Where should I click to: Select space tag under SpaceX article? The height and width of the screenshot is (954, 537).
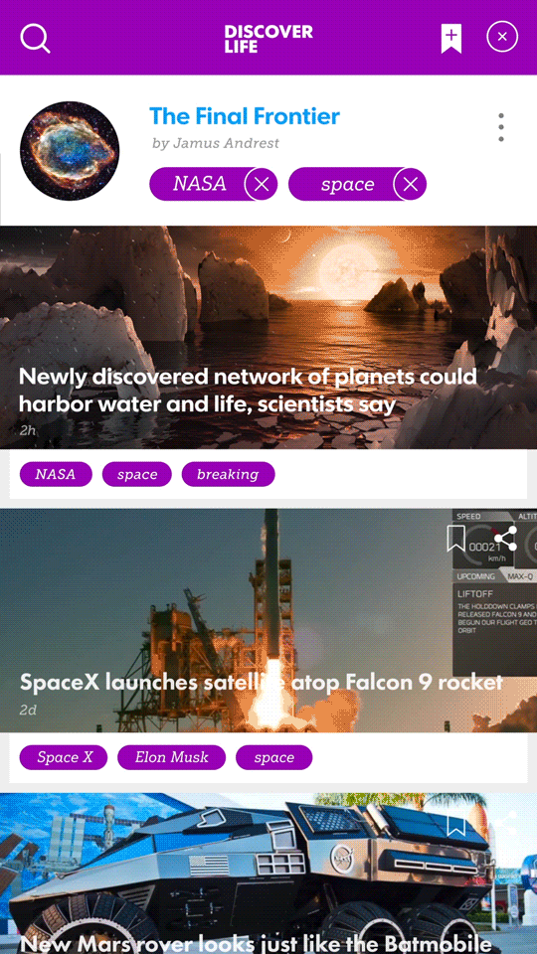[x=274, y=757]
